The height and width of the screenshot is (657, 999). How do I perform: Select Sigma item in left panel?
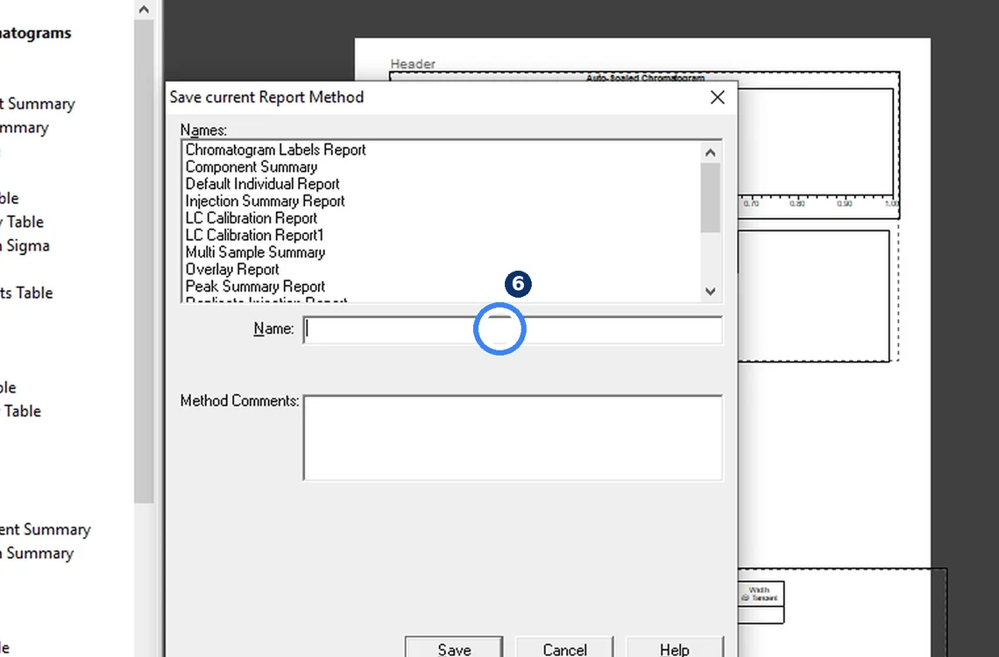(25, 246)
